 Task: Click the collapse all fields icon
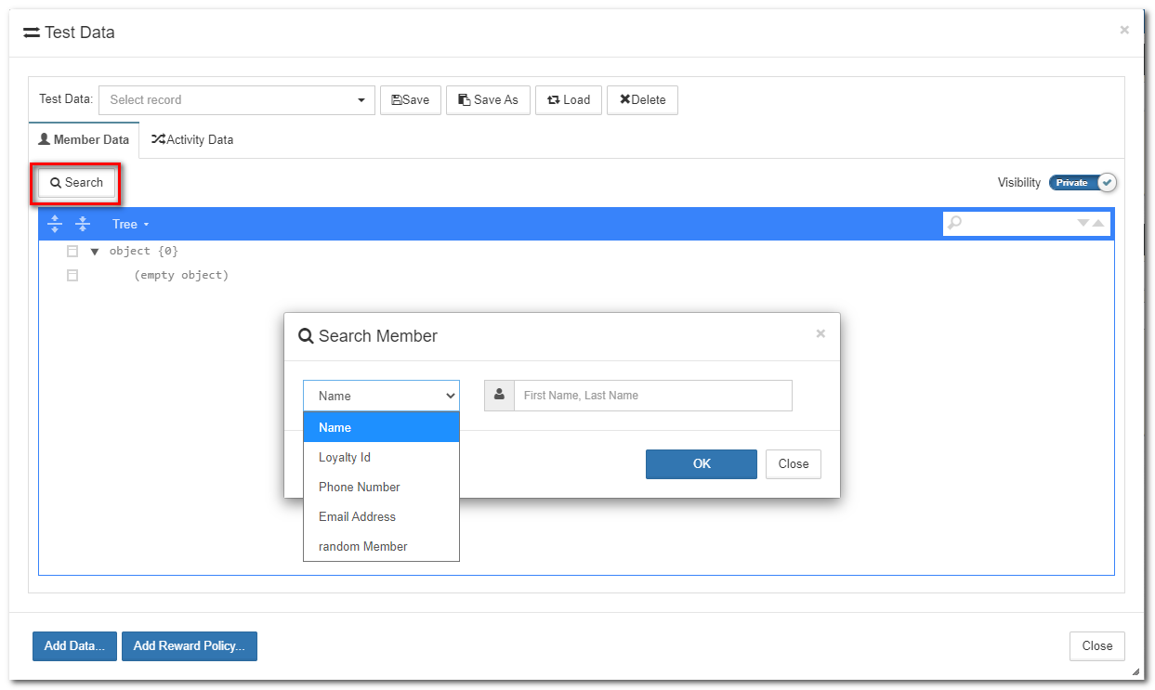(83, 224)
